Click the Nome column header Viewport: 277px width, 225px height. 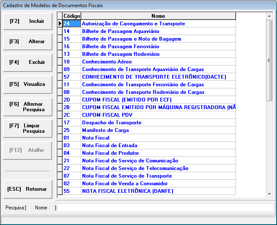tap(158, 16)
